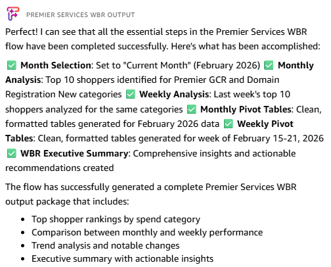This screenshot has height=267, width=331.
Task: Click the Trend analysis and notable changes bullet
Action: coord(106,245)
